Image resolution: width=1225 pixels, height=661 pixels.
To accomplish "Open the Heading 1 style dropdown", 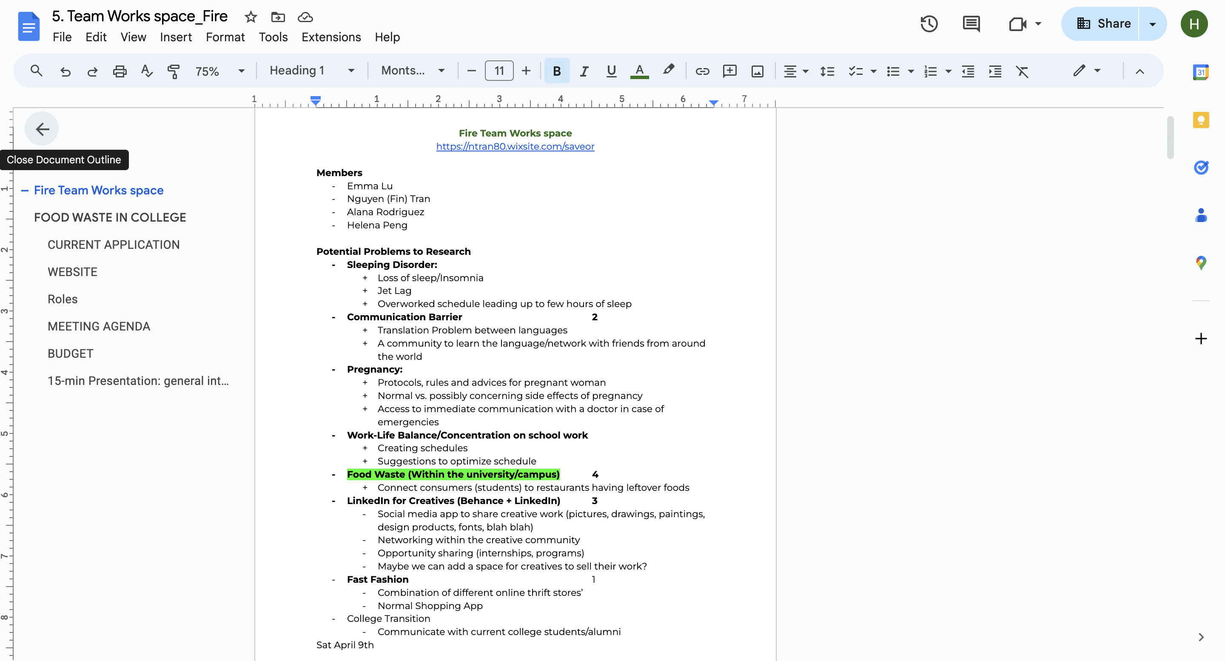I will click(312, 71).
